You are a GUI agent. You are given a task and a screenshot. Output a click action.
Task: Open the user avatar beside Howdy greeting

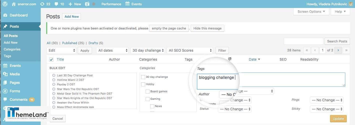[x=351, y=4]
